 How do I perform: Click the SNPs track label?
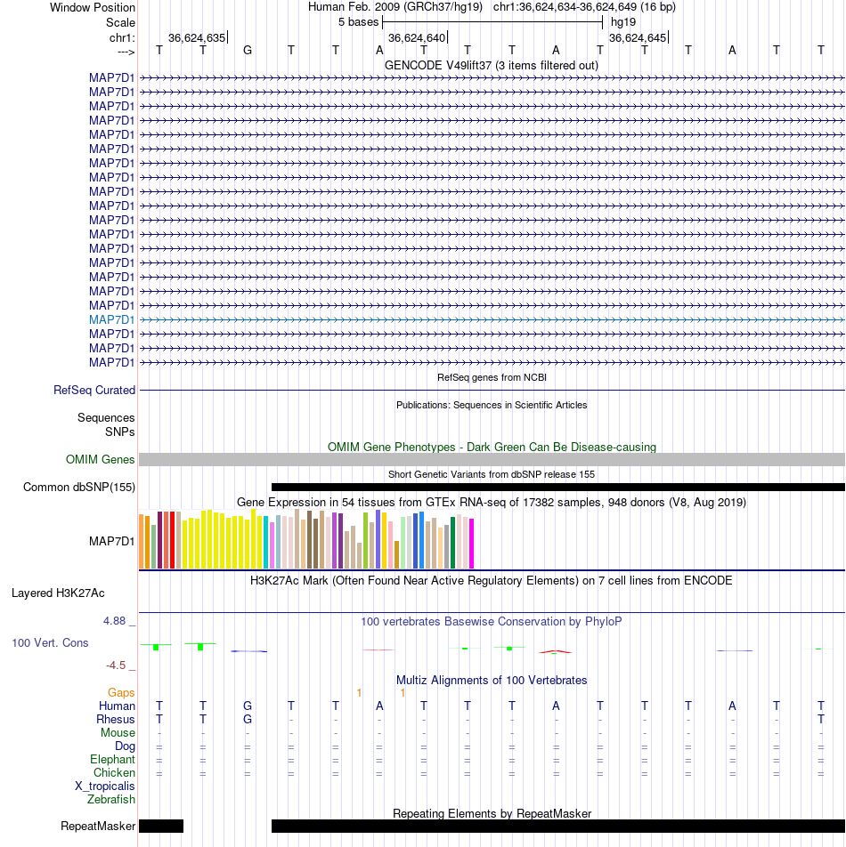pyautogui.click(x=120, y=432)
